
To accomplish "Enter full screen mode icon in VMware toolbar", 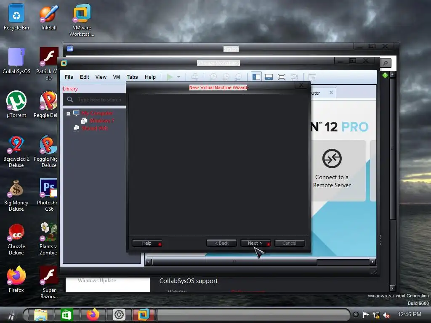I will [282, 77].
